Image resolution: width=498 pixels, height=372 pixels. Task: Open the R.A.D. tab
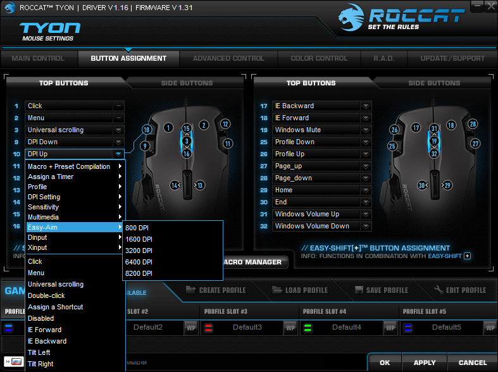click(x=384, y=58)
